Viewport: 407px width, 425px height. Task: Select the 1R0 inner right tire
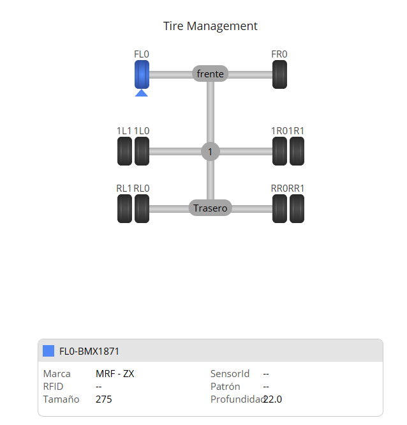pos(279,151)
